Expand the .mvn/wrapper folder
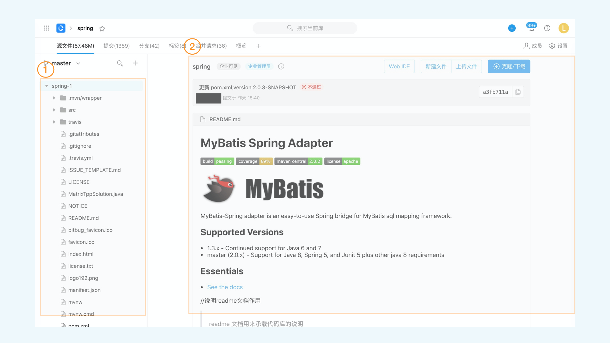The width and height of the screenshot is (610, 343). tap(54, 98)
